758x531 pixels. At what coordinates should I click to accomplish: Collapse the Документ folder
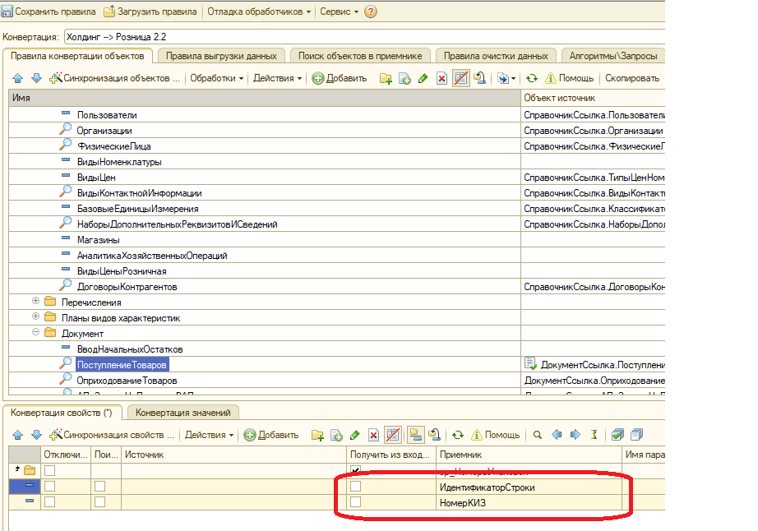pos(36,332)
